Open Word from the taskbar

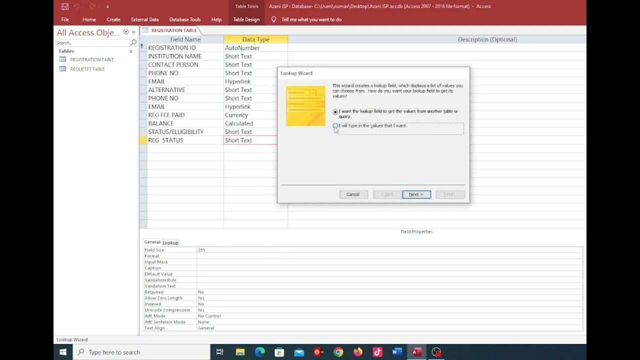pos(397,352)
